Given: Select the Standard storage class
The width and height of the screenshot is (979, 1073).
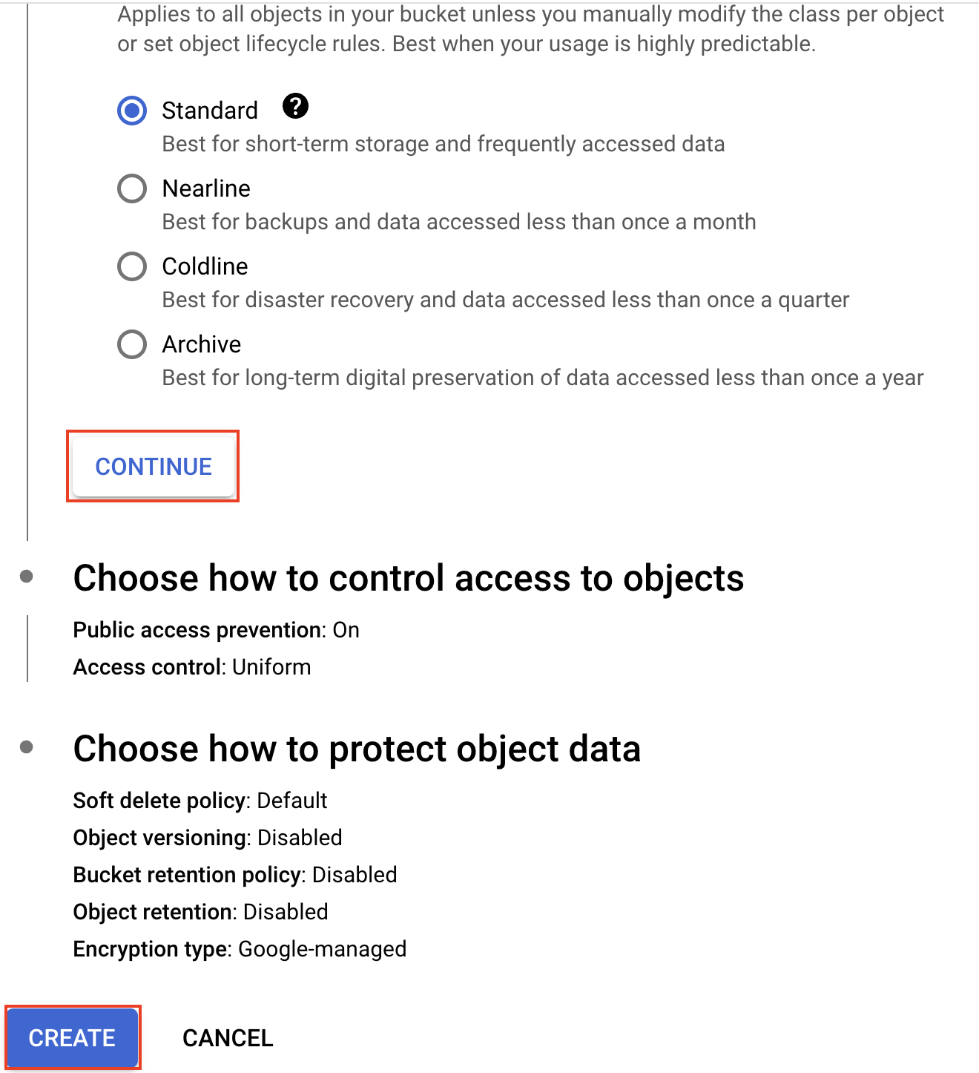Looking at the screenshot, I should click(x=131, y=110).
